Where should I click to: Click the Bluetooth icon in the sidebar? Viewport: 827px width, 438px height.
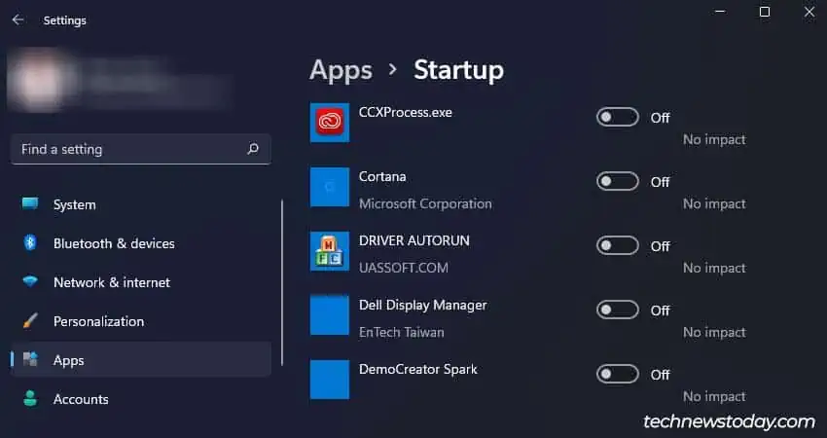click(x=30, y=242)
